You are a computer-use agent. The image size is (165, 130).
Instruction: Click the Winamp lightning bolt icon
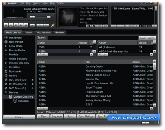pyautogui.click(x=53, y=25)
